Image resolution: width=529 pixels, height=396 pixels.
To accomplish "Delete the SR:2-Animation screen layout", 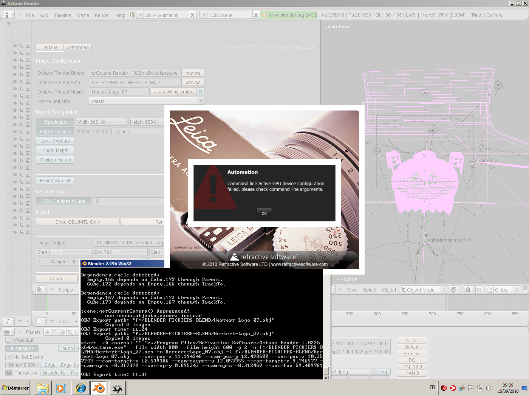I will tap(193, 15).
